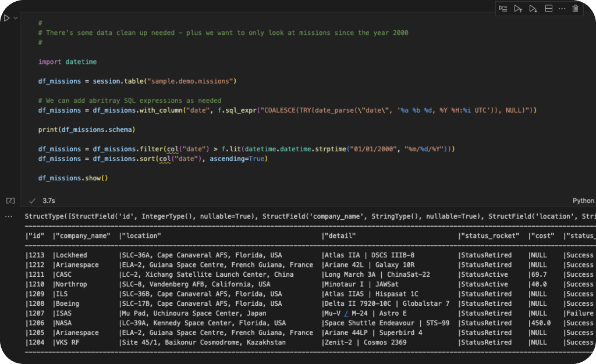Execute cells above using toolbar icon

pyautogui.click(x=518, y=9)
